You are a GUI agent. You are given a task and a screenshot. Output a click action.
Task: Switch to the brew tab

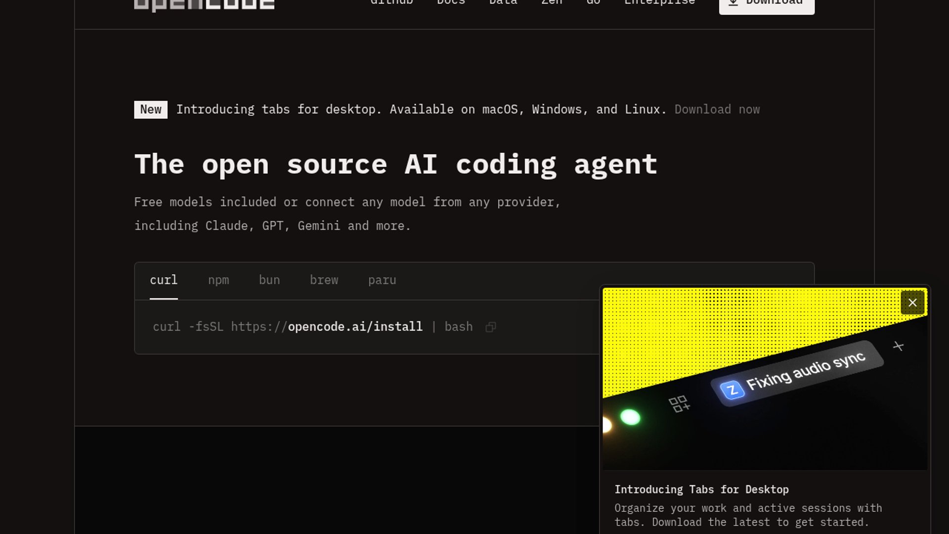[x=324, y=280]
